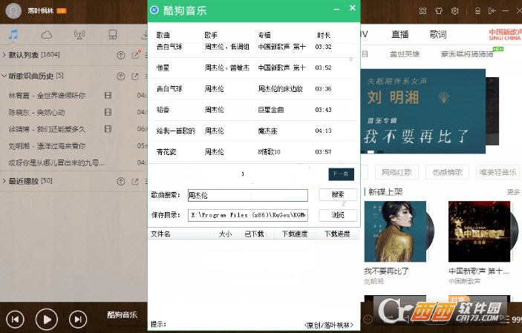Open the radio broadcast tab icon
This screenshot has height=333, width=522.
(79, 35)
